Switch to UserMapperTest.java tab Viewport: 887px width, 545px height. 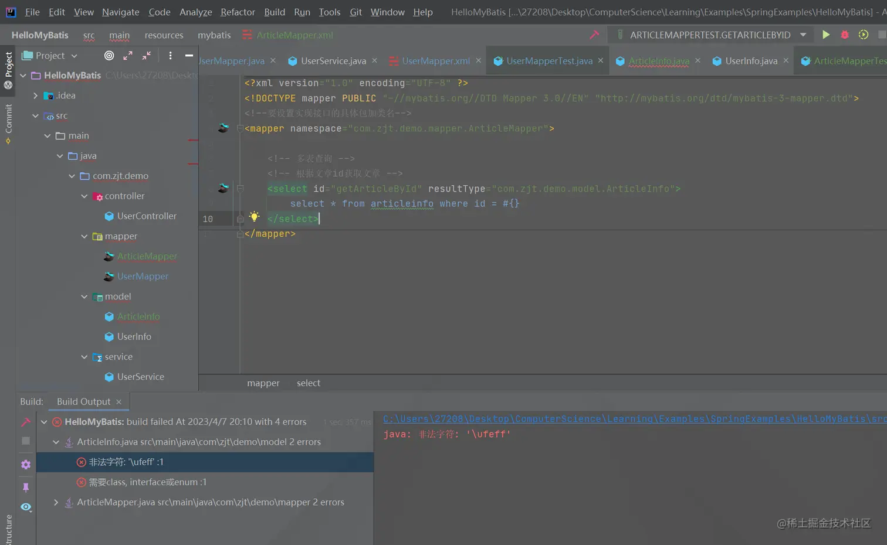click(550, 61)
